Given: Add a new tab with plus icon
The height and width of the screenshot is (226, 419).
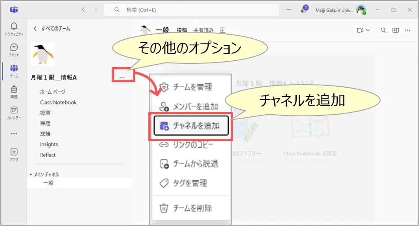Looking at the screenshot, I should 223,30.
